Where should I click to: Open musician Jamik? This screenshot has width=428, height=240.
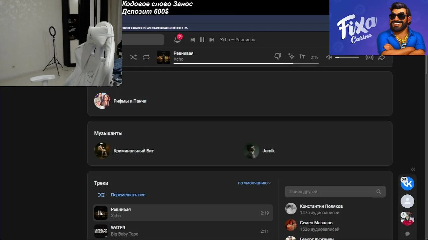click(x=269, y=151)
